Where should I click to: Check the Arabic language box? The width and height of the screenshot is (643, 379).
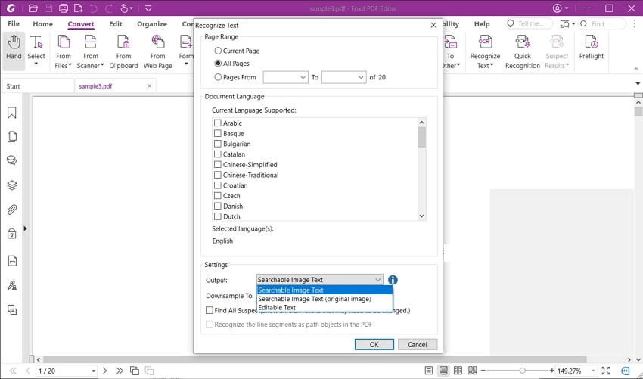coord(218,123)
